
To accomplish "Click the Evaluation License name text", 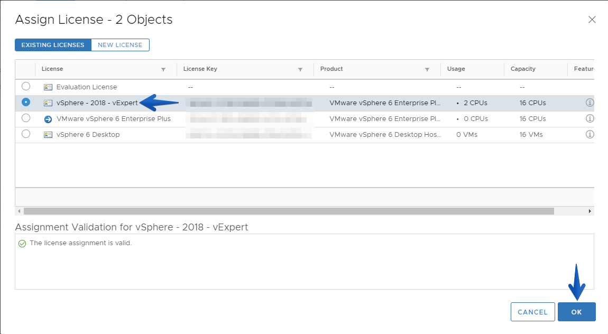I will click(87, 87).
